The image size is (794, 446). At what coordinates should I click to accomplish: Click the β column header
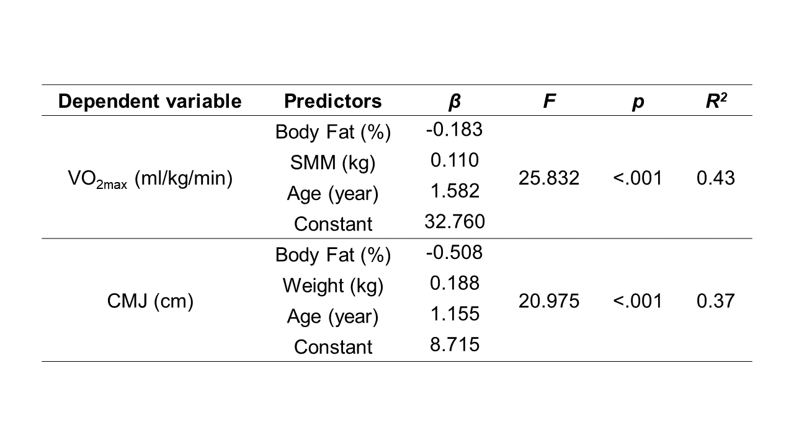tap(455, 101)
